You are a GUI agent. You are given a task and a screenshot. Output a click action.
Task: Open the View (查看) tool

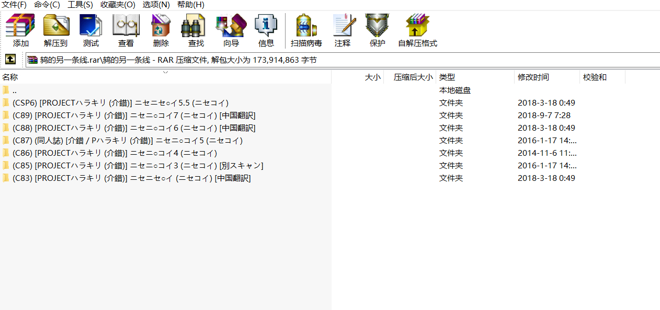coord(126,26)
